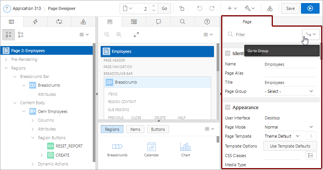Expand the CREATE button node
323x170 pixels.
[41, 155]
